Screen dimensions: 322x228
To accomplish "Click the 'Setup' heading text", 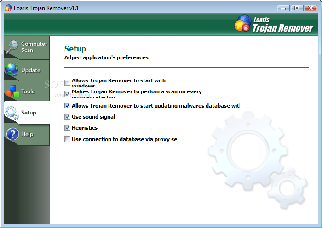I will [75, 49].
